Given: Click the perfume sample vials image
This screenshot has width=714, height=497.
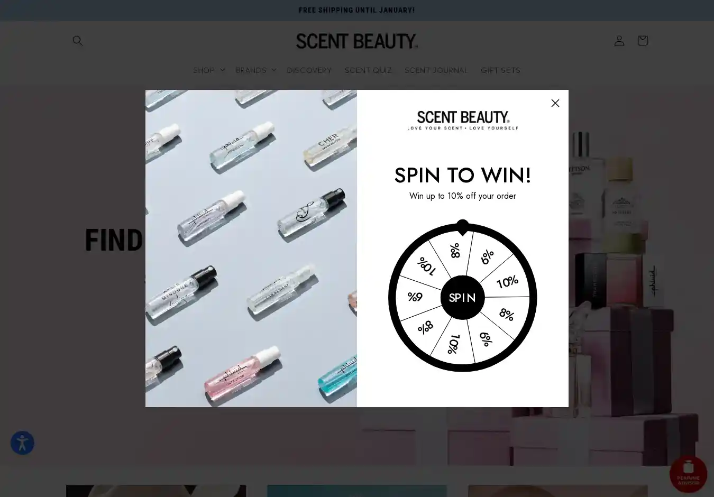Looking at the screenshot, I should click(251, 248).
